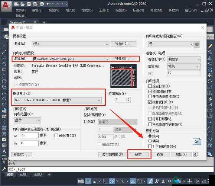Expand the quick access toolbar customize arrow
Screen dimensions: 215x186
66,4
